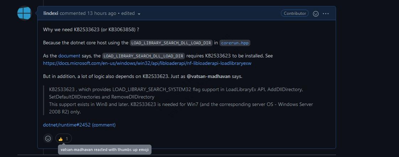Open the docs.microsoft.com loadlibraryexw URL
Image resolution: width=399 pixels, height=157 pixels.
click(147, 63)
